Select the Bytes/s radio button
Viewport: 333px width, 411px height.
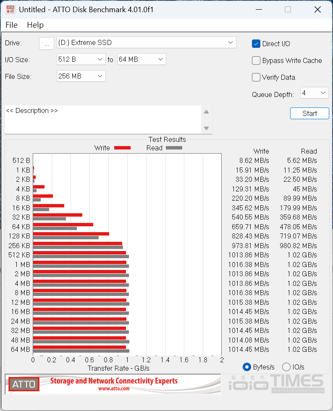pyautogui.click(x=247, y=367)
